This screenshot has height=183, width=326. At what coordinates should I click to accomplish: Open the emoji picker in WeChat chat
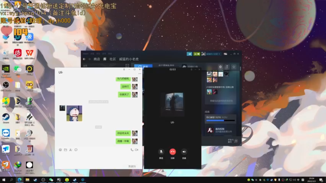point(60,150)
